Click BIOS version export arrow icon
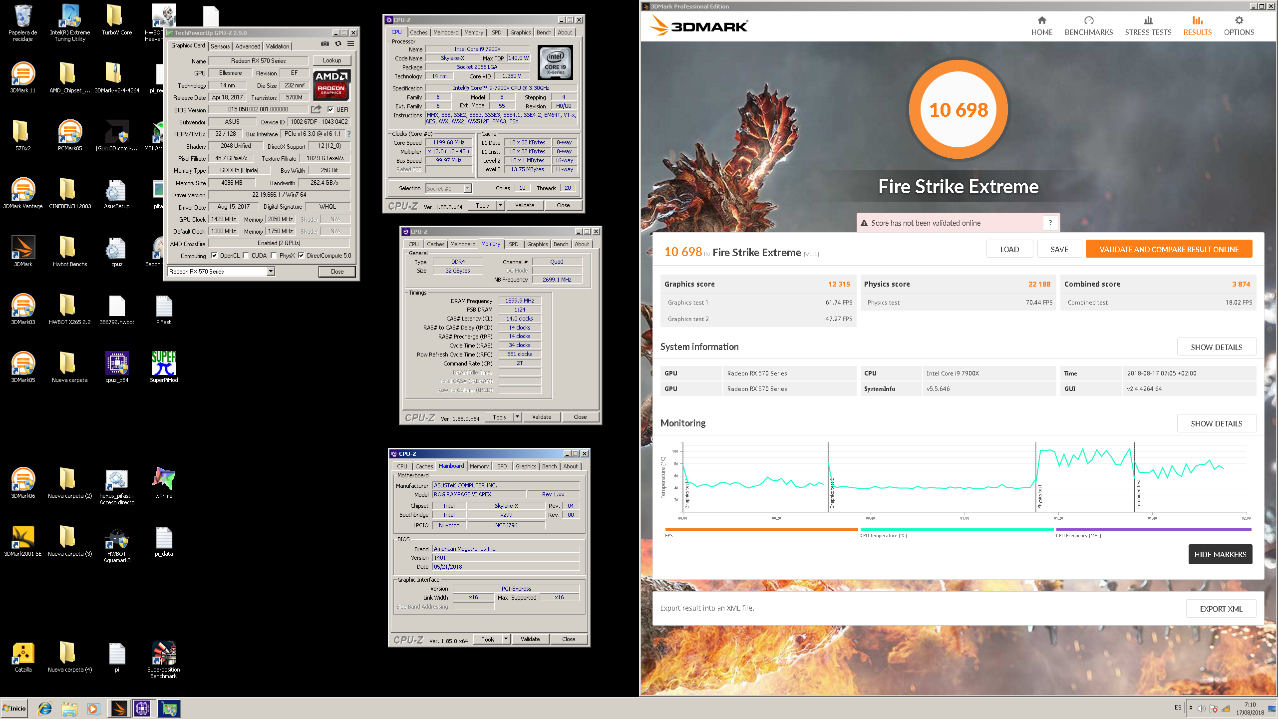The width and height of the screenshot is (1278, 719). (x=317, y=109)
